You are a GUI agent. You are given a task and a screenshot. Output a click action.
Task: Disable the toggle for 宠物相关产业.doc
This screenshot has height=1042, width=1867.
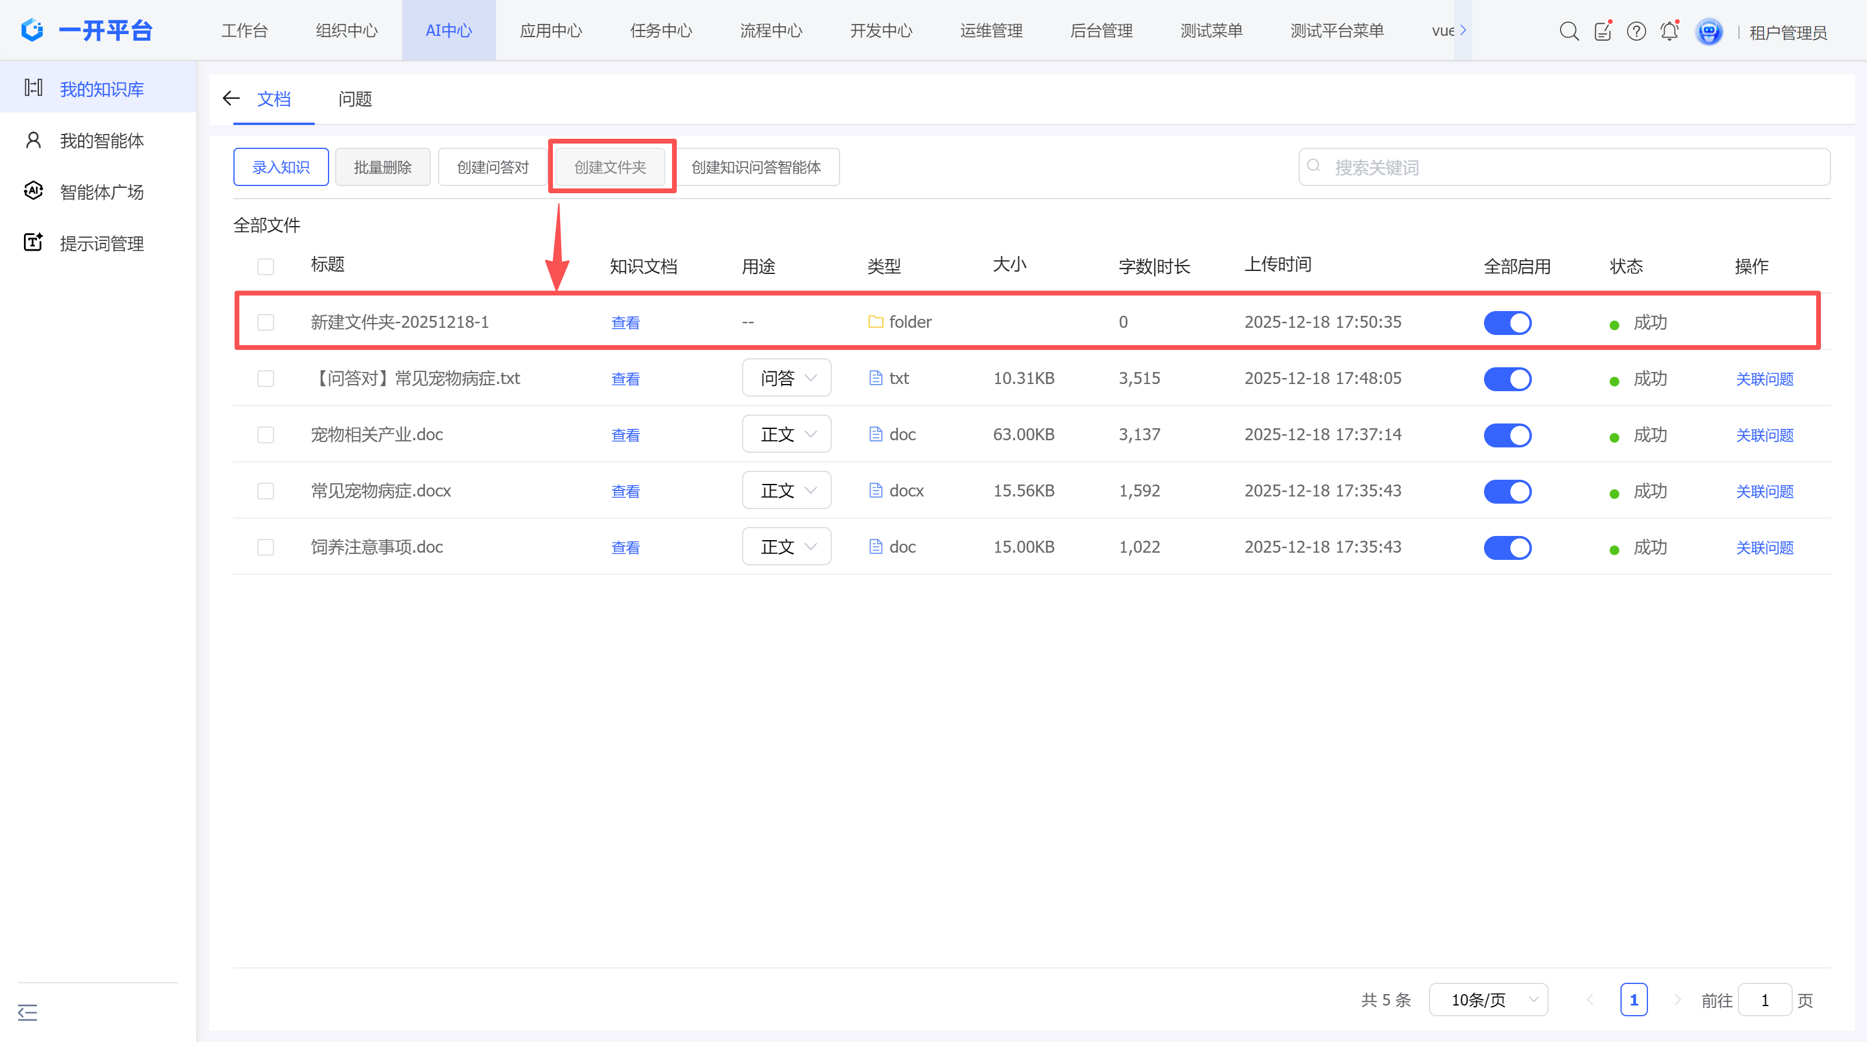tap(1507, 435)
